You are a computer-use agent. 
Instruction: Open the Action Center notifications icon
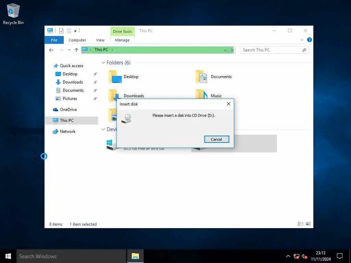pos(340,256)
